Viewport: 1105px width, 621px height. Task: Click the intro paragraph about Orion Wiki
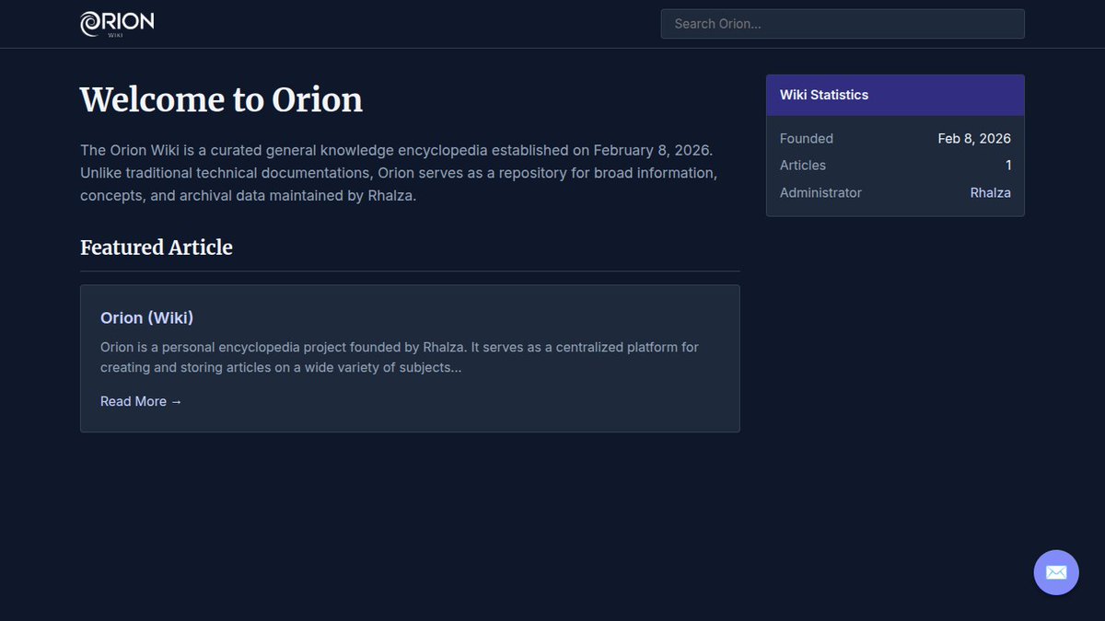point(399,173)
